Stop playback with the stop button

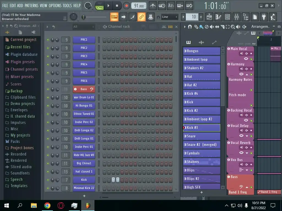point(117,6)
